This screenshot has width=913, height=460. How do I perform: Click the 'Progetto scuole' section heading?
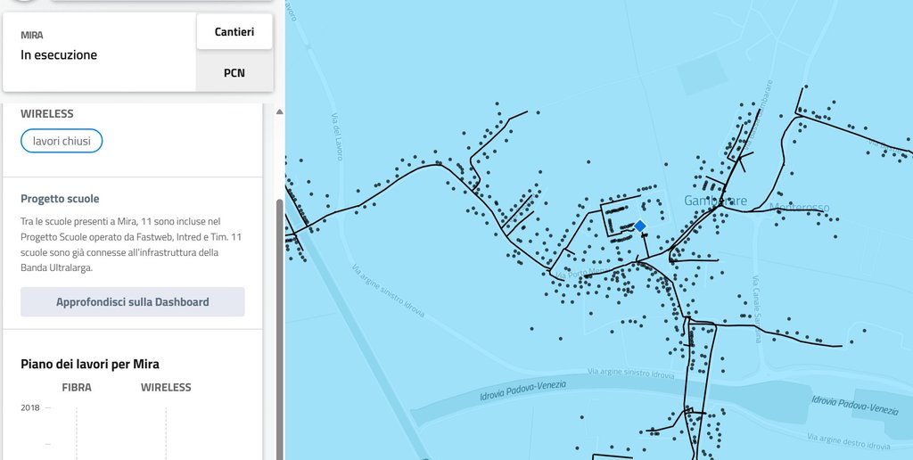click(x=60, y=199)
